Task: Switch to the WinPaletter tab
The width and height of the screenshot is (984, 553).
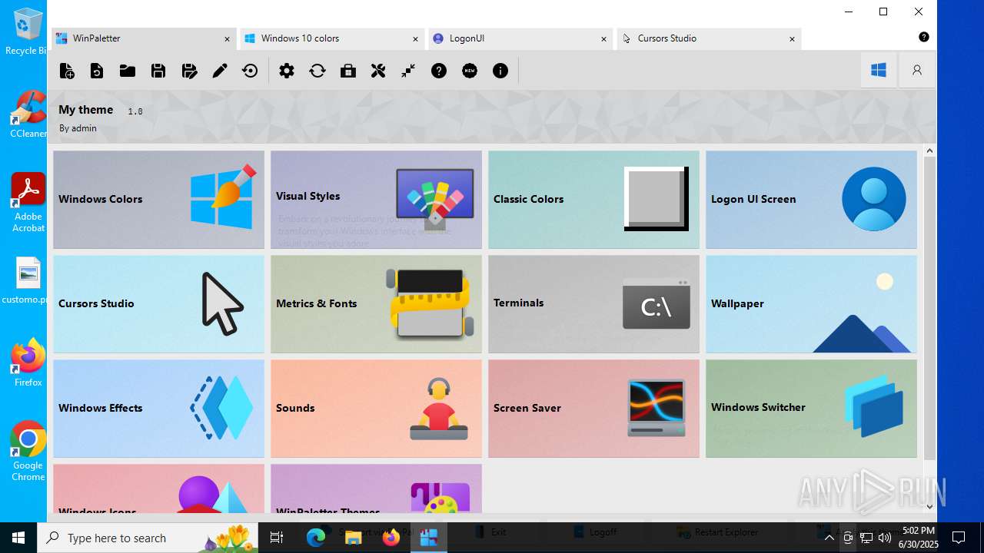Action: click(x=144, y=38)
